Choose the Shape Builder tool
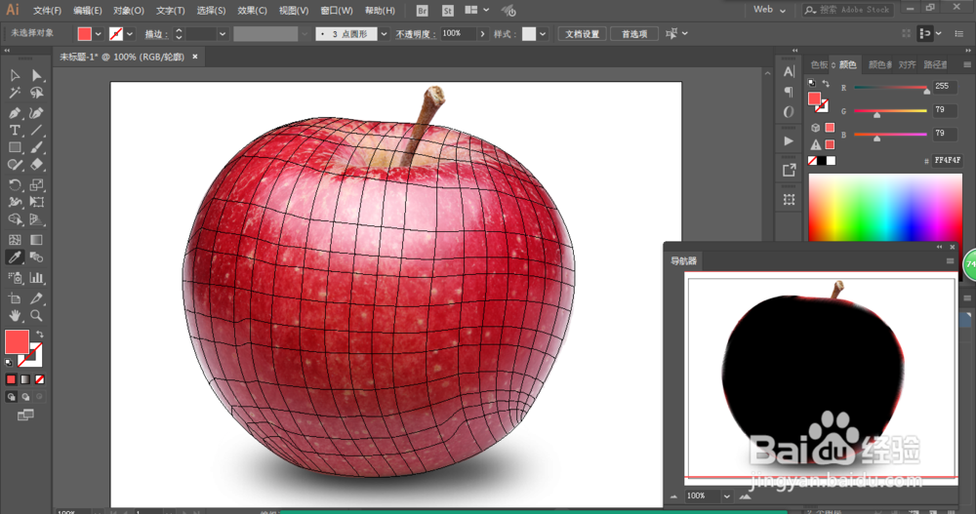Viewport: 976px width, 514px height. pyautogui.click(x=15, y=219)
